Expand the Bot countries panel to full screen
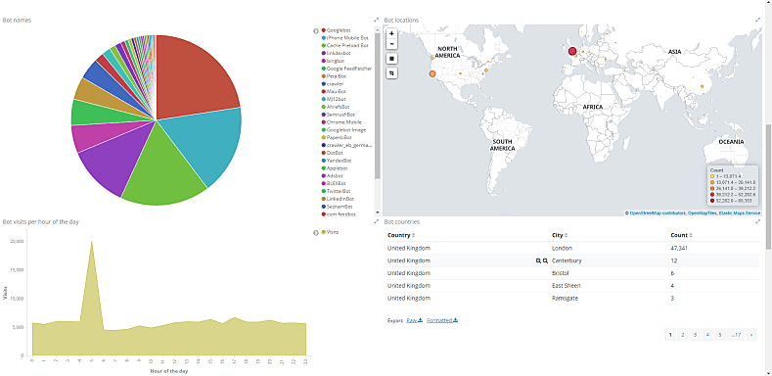This screenshot has height=376, width=772. tap(758, 221)
